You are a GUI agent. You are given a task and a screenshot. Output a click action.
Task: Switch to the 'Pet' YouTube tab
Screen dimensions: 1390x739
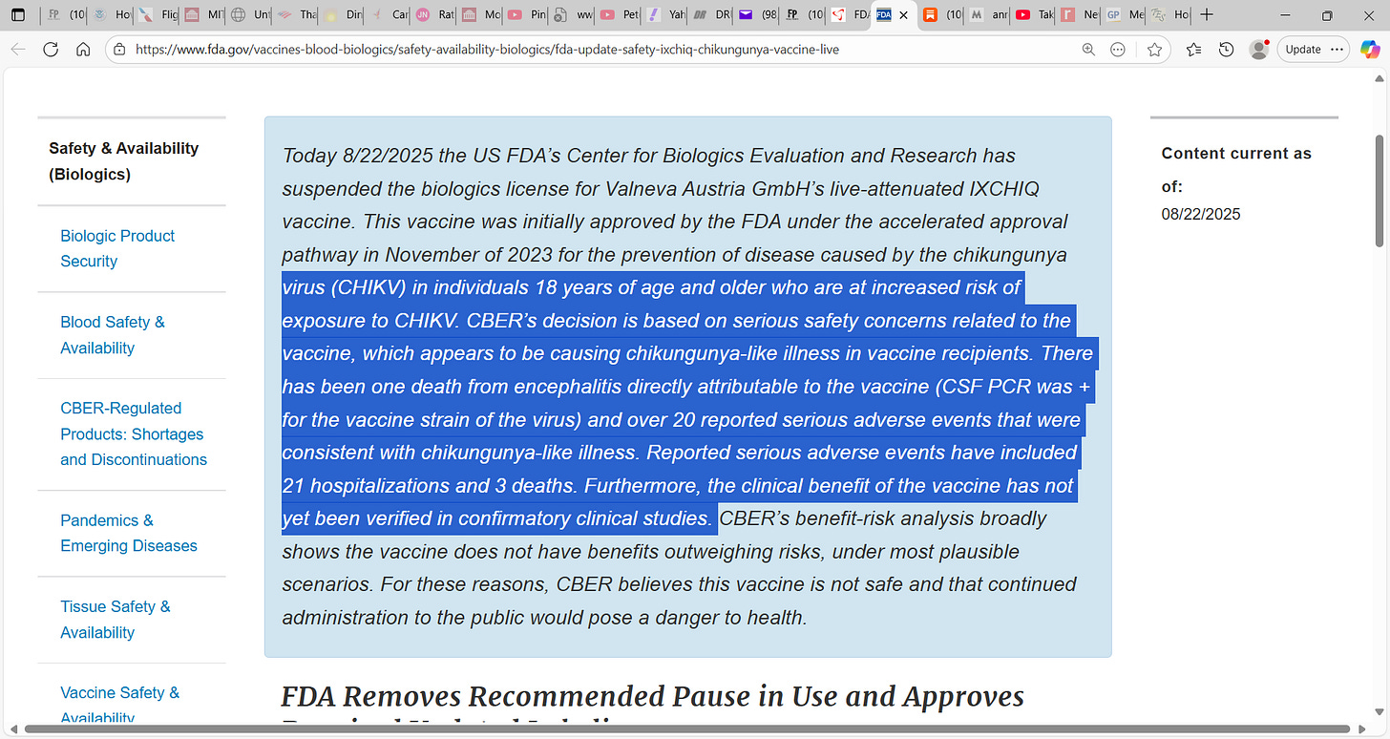[619, 15]
